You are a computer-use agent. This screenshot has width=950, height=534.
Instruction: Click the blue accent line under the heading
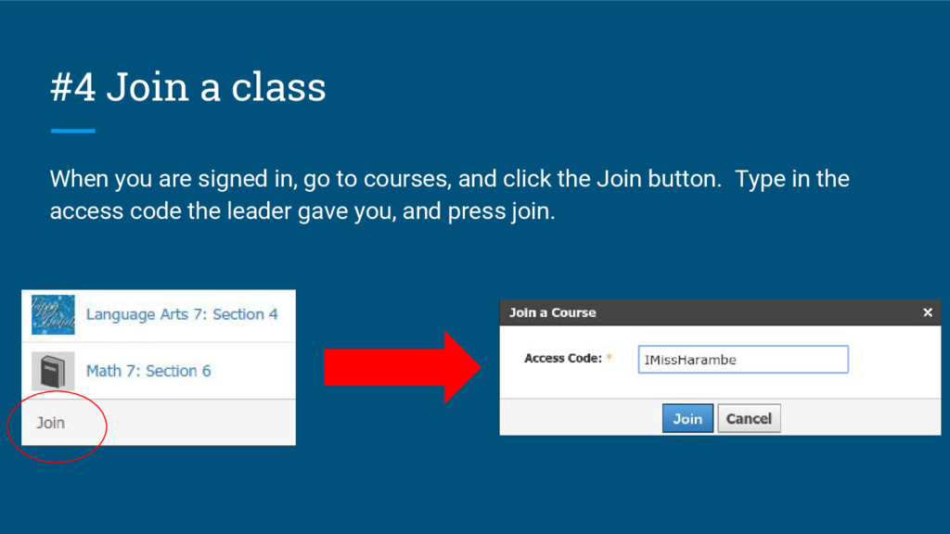pos(73,131)
